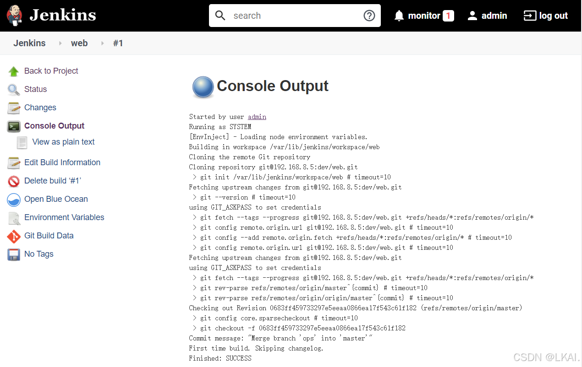Screen dimensions: 582x367
Task: Click the Delete build '#1' stop icon
Action: coord(13,180)
